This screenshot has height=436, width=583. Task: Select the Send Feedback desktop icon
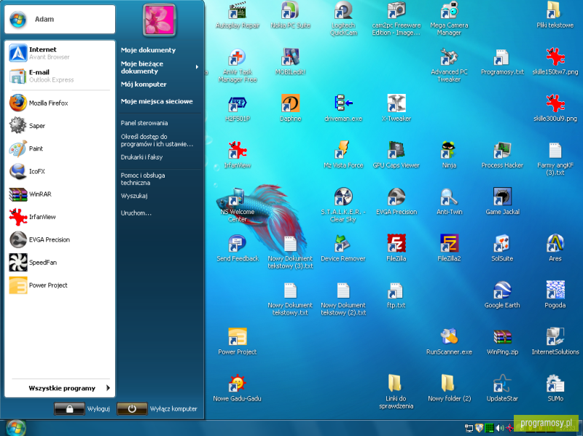tap(238, 248)
